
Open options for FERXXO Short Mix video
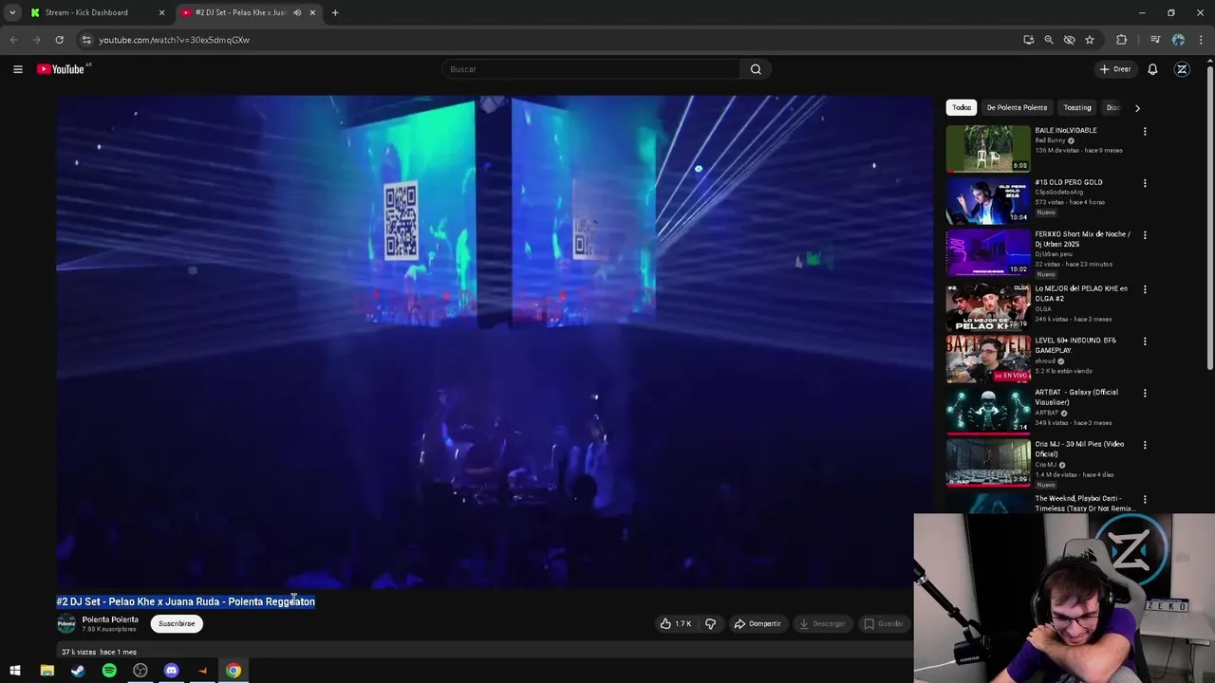pos(1145,235)
